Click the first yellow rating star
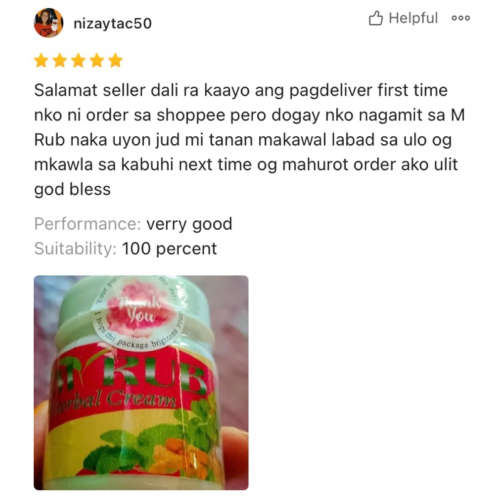The image size is (502, 502). pos(41,60)
